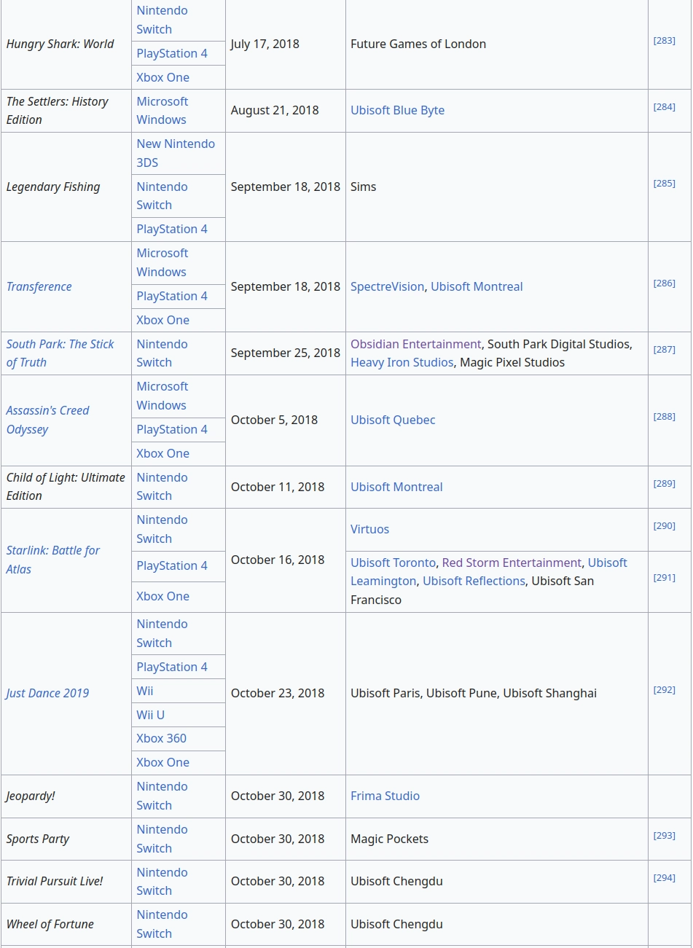
Task: Click Microsoft Windows link in Assassin's Creed Odyssey row
Action: [162, 396]
